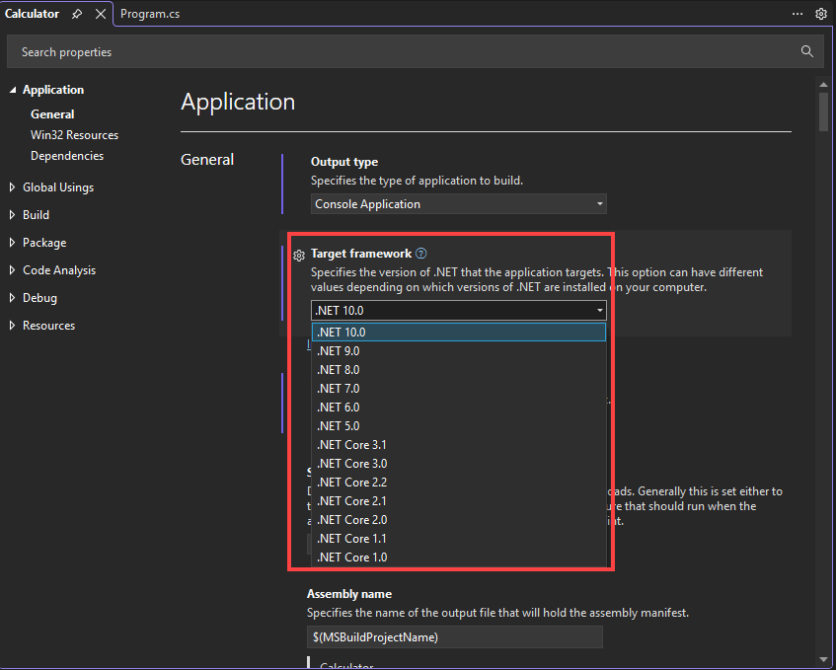Open the Win32 Resources page
The height and width of the screenshot is (670, 836).
(x=74, y=135)
